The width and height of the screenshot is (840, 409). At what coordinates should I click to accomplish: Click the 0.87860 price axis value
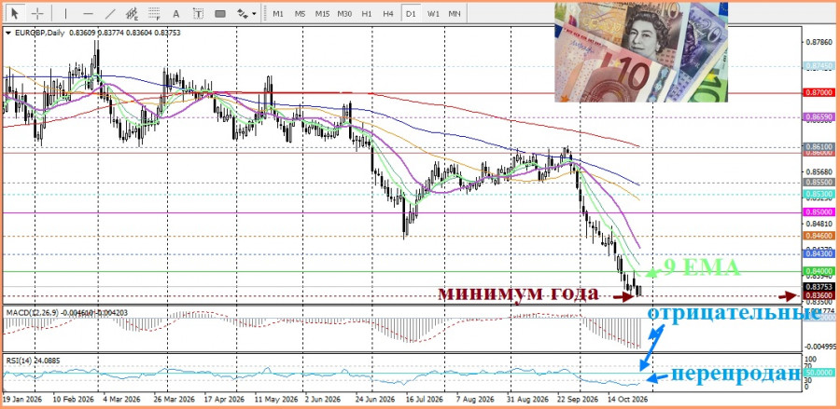pyautogui.click(x=819, y=41)
